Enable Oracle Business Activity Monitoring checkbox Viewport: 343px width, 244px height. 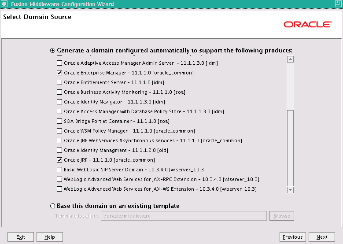point(59,92)
